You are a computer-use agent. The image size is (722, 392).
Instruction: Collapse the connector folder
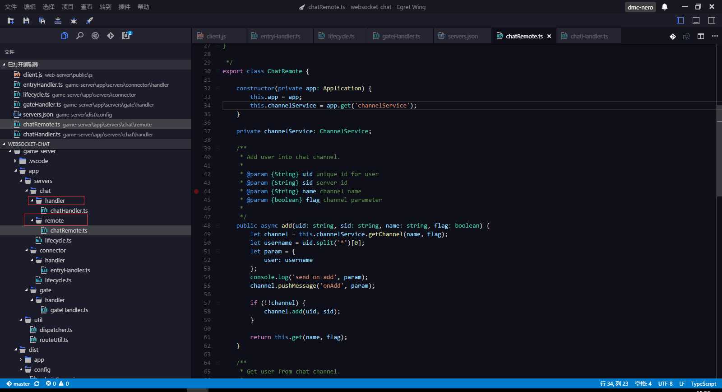tap(26, 251)
